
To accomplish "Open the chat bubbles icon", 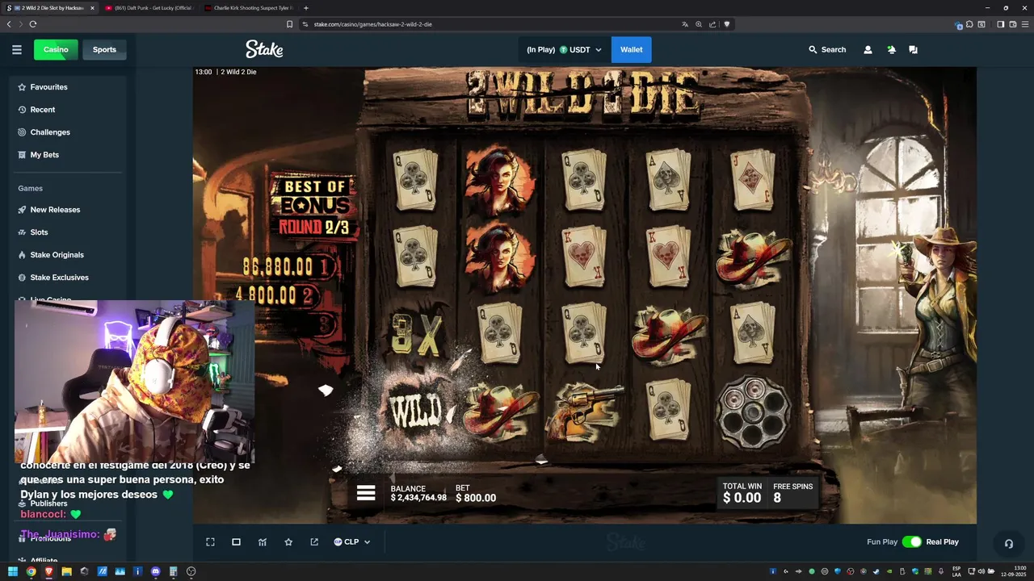I will (x=913, y=49).
